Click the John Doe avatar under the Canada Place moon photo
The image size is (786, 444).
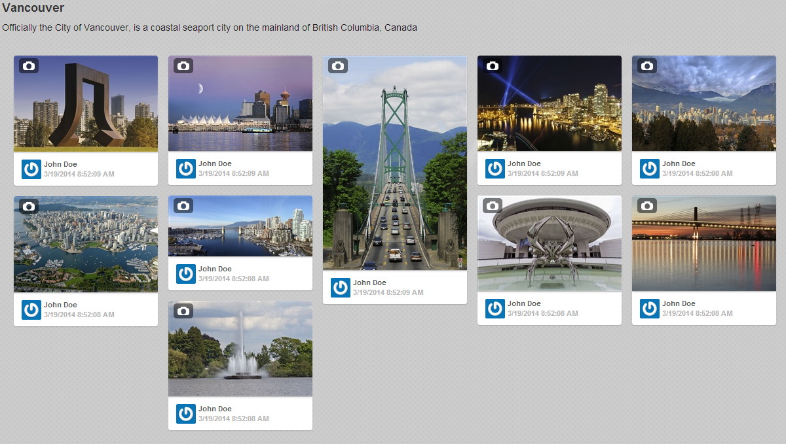pyautogui.click(x=186, y=169)
